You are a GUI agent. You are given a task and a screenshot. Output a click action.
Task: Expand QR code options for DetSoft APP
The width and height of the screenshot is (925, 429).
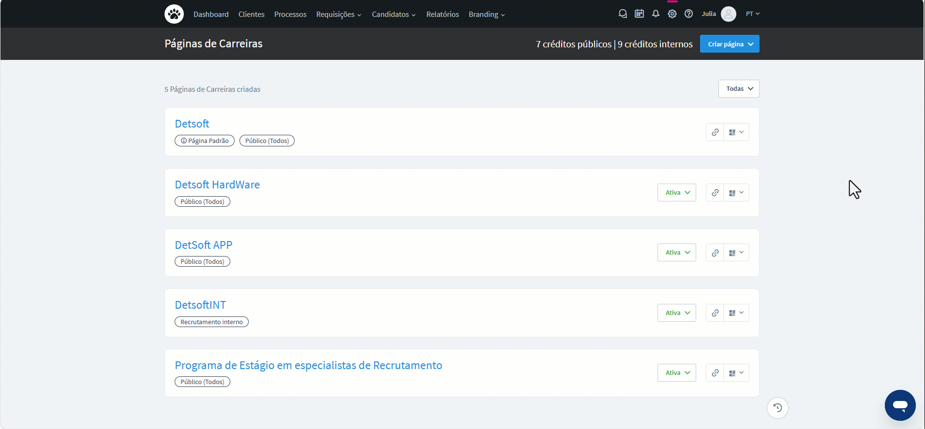click(736, 253)
